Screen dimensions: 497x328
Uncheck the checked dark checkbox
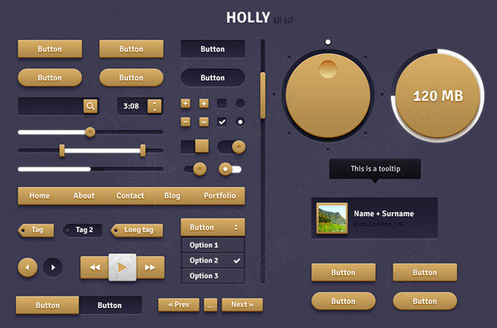point(222,122)
